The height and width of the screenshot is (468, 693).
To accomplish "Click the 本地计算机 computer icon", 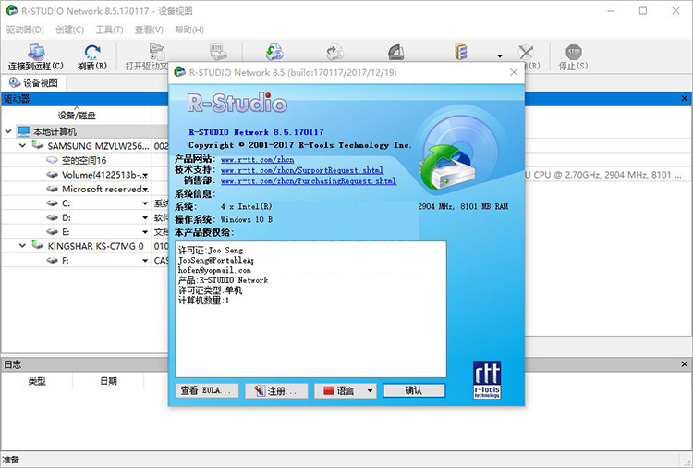I will [x=23, y=131].
